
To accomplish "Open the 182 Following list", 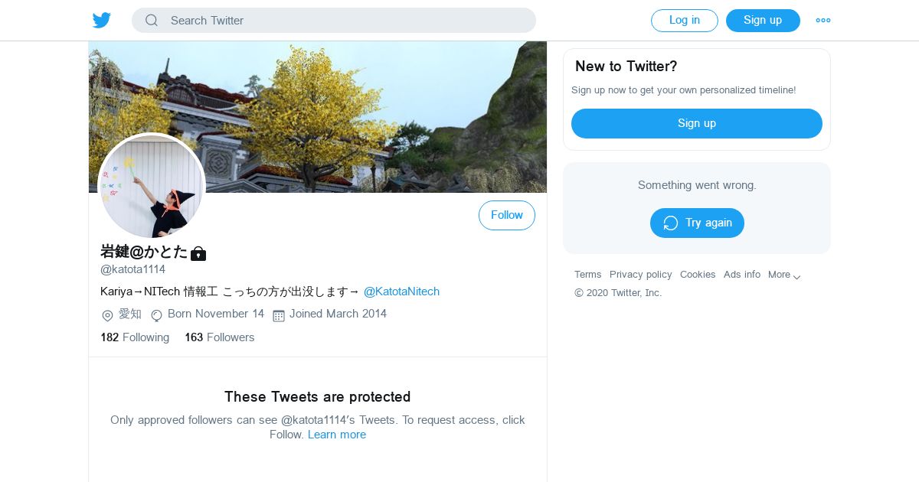I will pyautogui.click(x=135, y=337).
